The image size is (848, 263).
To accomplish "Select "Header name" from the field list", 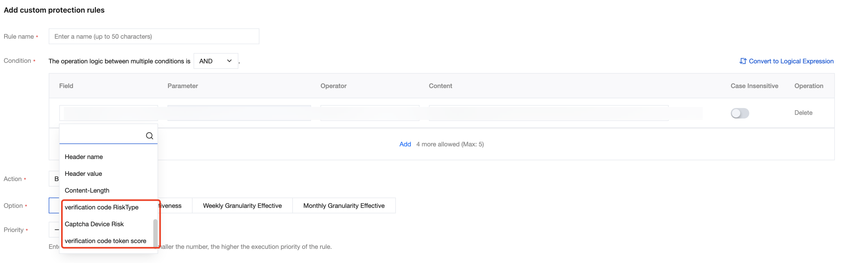I will (84, 157).
